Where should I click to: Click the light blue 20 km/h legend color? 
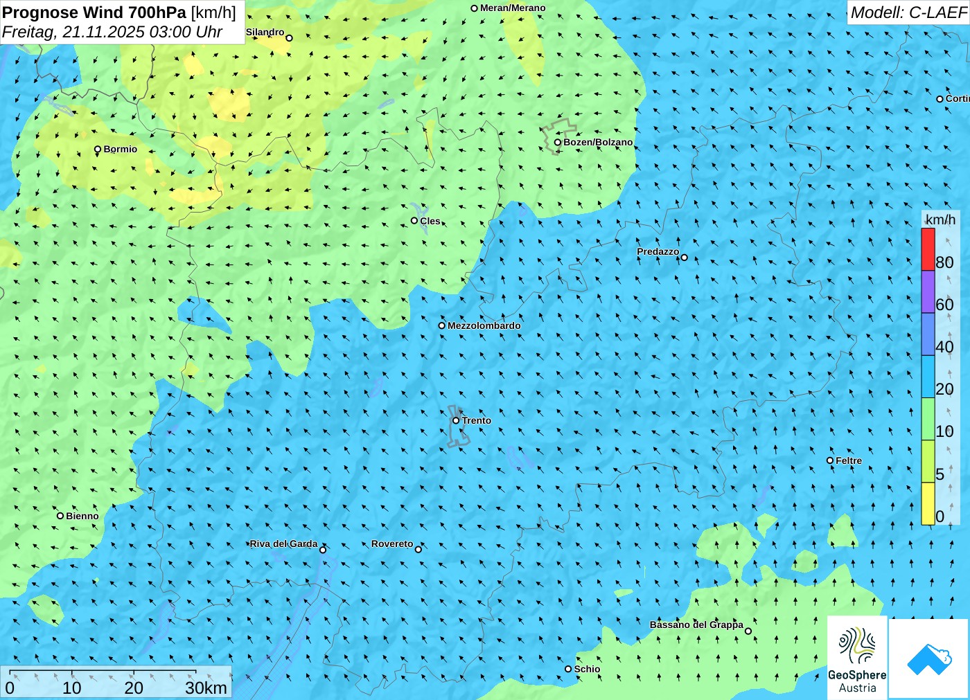pyautogui.click(x=928, y=377)
